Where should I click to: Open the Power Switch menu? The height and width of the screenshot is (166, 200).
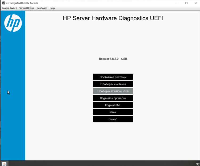coord(9,8)
